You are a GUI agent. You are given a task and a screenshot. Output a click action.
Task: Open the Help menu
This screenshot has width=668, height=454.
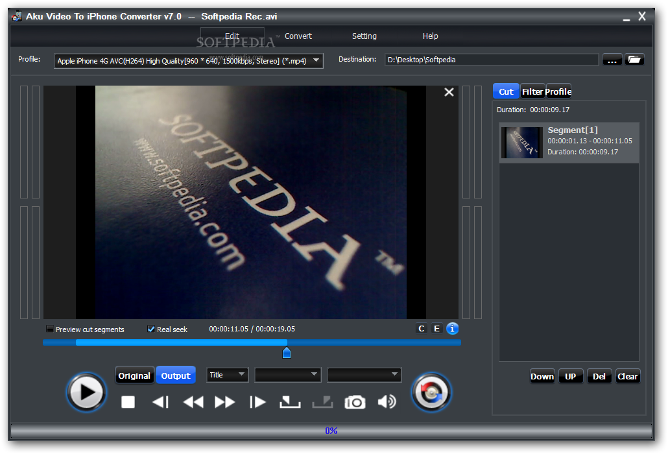[430, 36]
